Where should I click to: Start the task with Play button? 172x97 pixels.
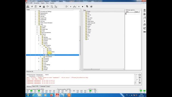[x=71, y=6]
